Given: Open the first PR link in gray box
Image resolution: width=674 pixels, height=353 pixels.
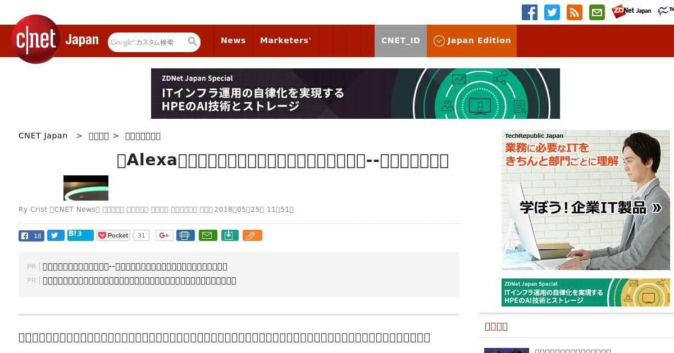Looking at the screenshot, I should point(135,267).
